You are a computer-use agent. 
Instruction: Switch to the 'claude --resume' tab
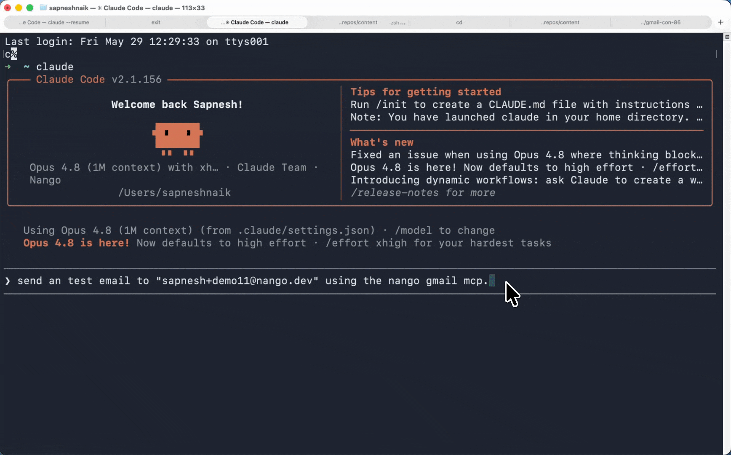pos(54,22)
